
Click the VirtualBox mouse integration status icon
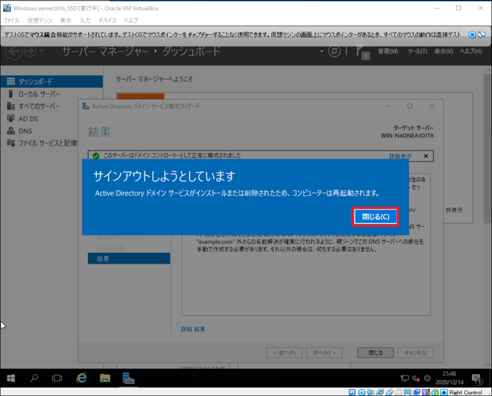(435, 392)
